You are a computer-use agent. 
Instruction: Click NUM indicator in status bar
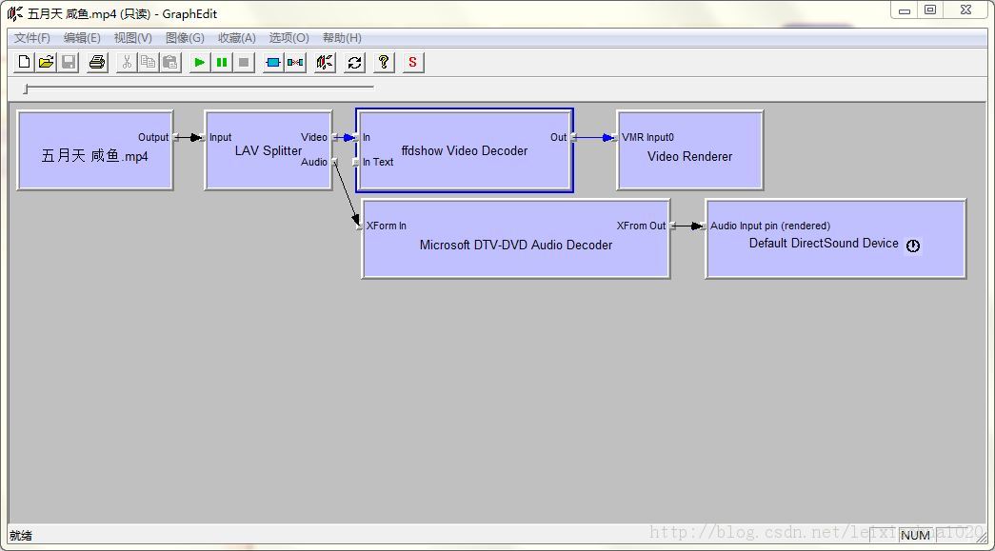point(915,536)
